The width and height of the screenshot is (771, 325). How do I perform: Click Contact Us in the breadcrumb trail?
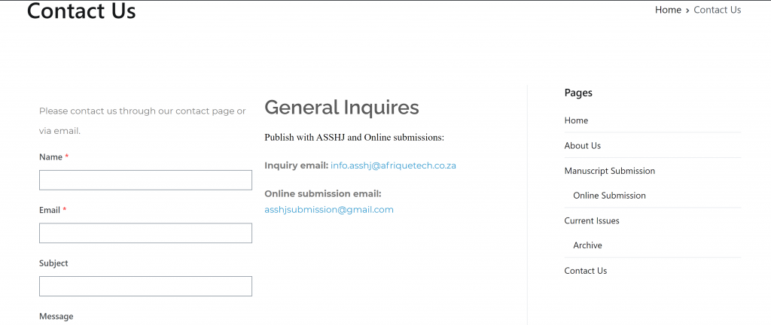[x=717, y=10]
